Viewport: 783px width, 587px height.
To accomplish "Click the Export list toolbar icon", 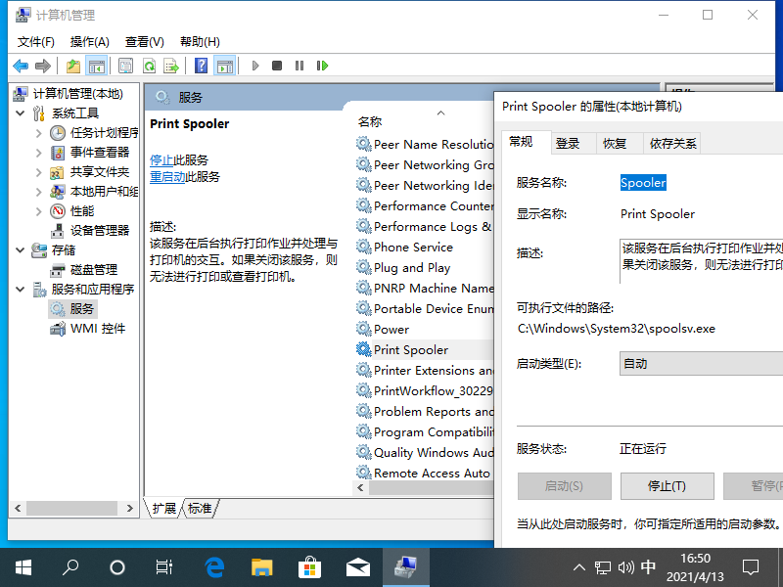I will pyautogui.click(x=171, y=66).
